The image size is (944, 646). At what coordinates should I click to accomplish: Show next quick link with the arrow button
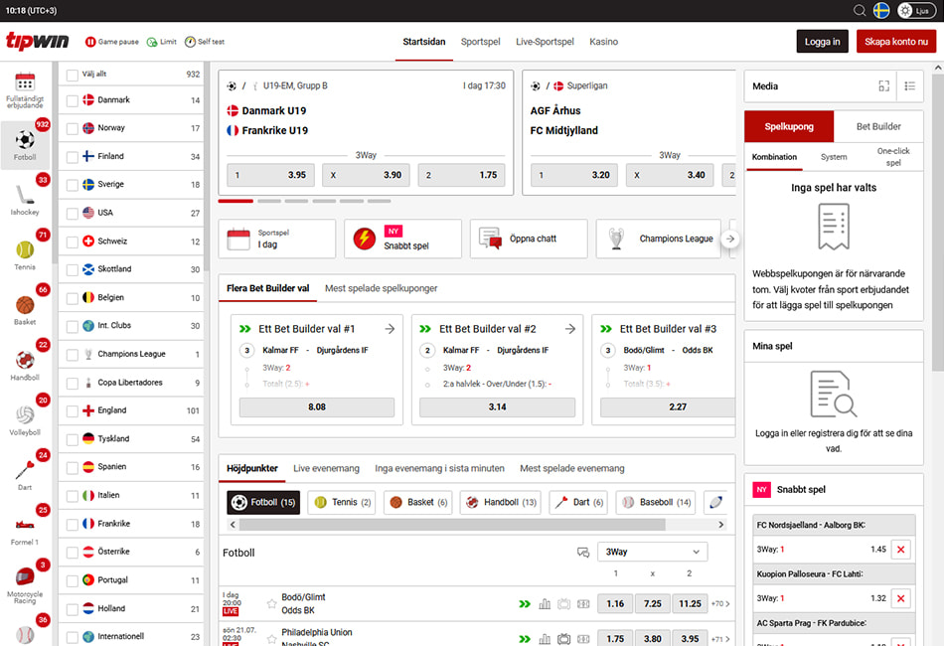[x=730, y=239]
